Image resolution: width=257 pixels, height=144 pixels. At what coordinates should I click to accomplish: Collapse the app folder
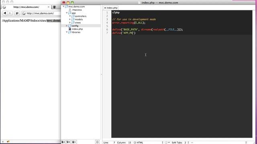(67, 13)
